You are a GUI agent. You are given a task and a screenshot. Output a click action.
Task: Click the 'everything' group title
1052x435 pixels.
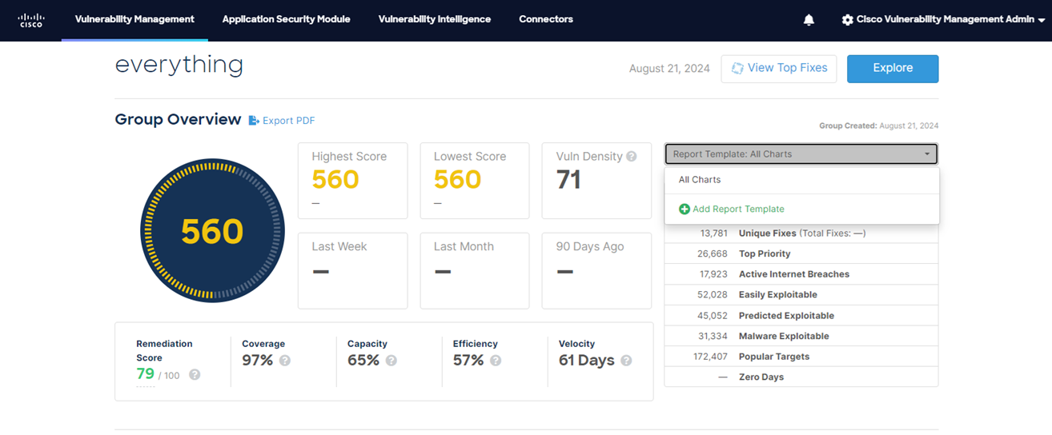click(179, 65)
